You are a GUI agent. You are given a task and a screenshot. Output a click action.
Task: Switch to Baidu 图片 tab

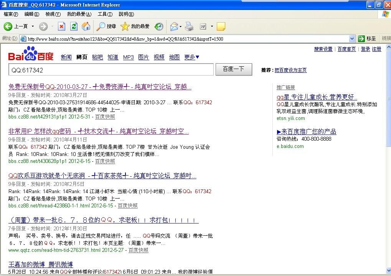click(144, 57)
